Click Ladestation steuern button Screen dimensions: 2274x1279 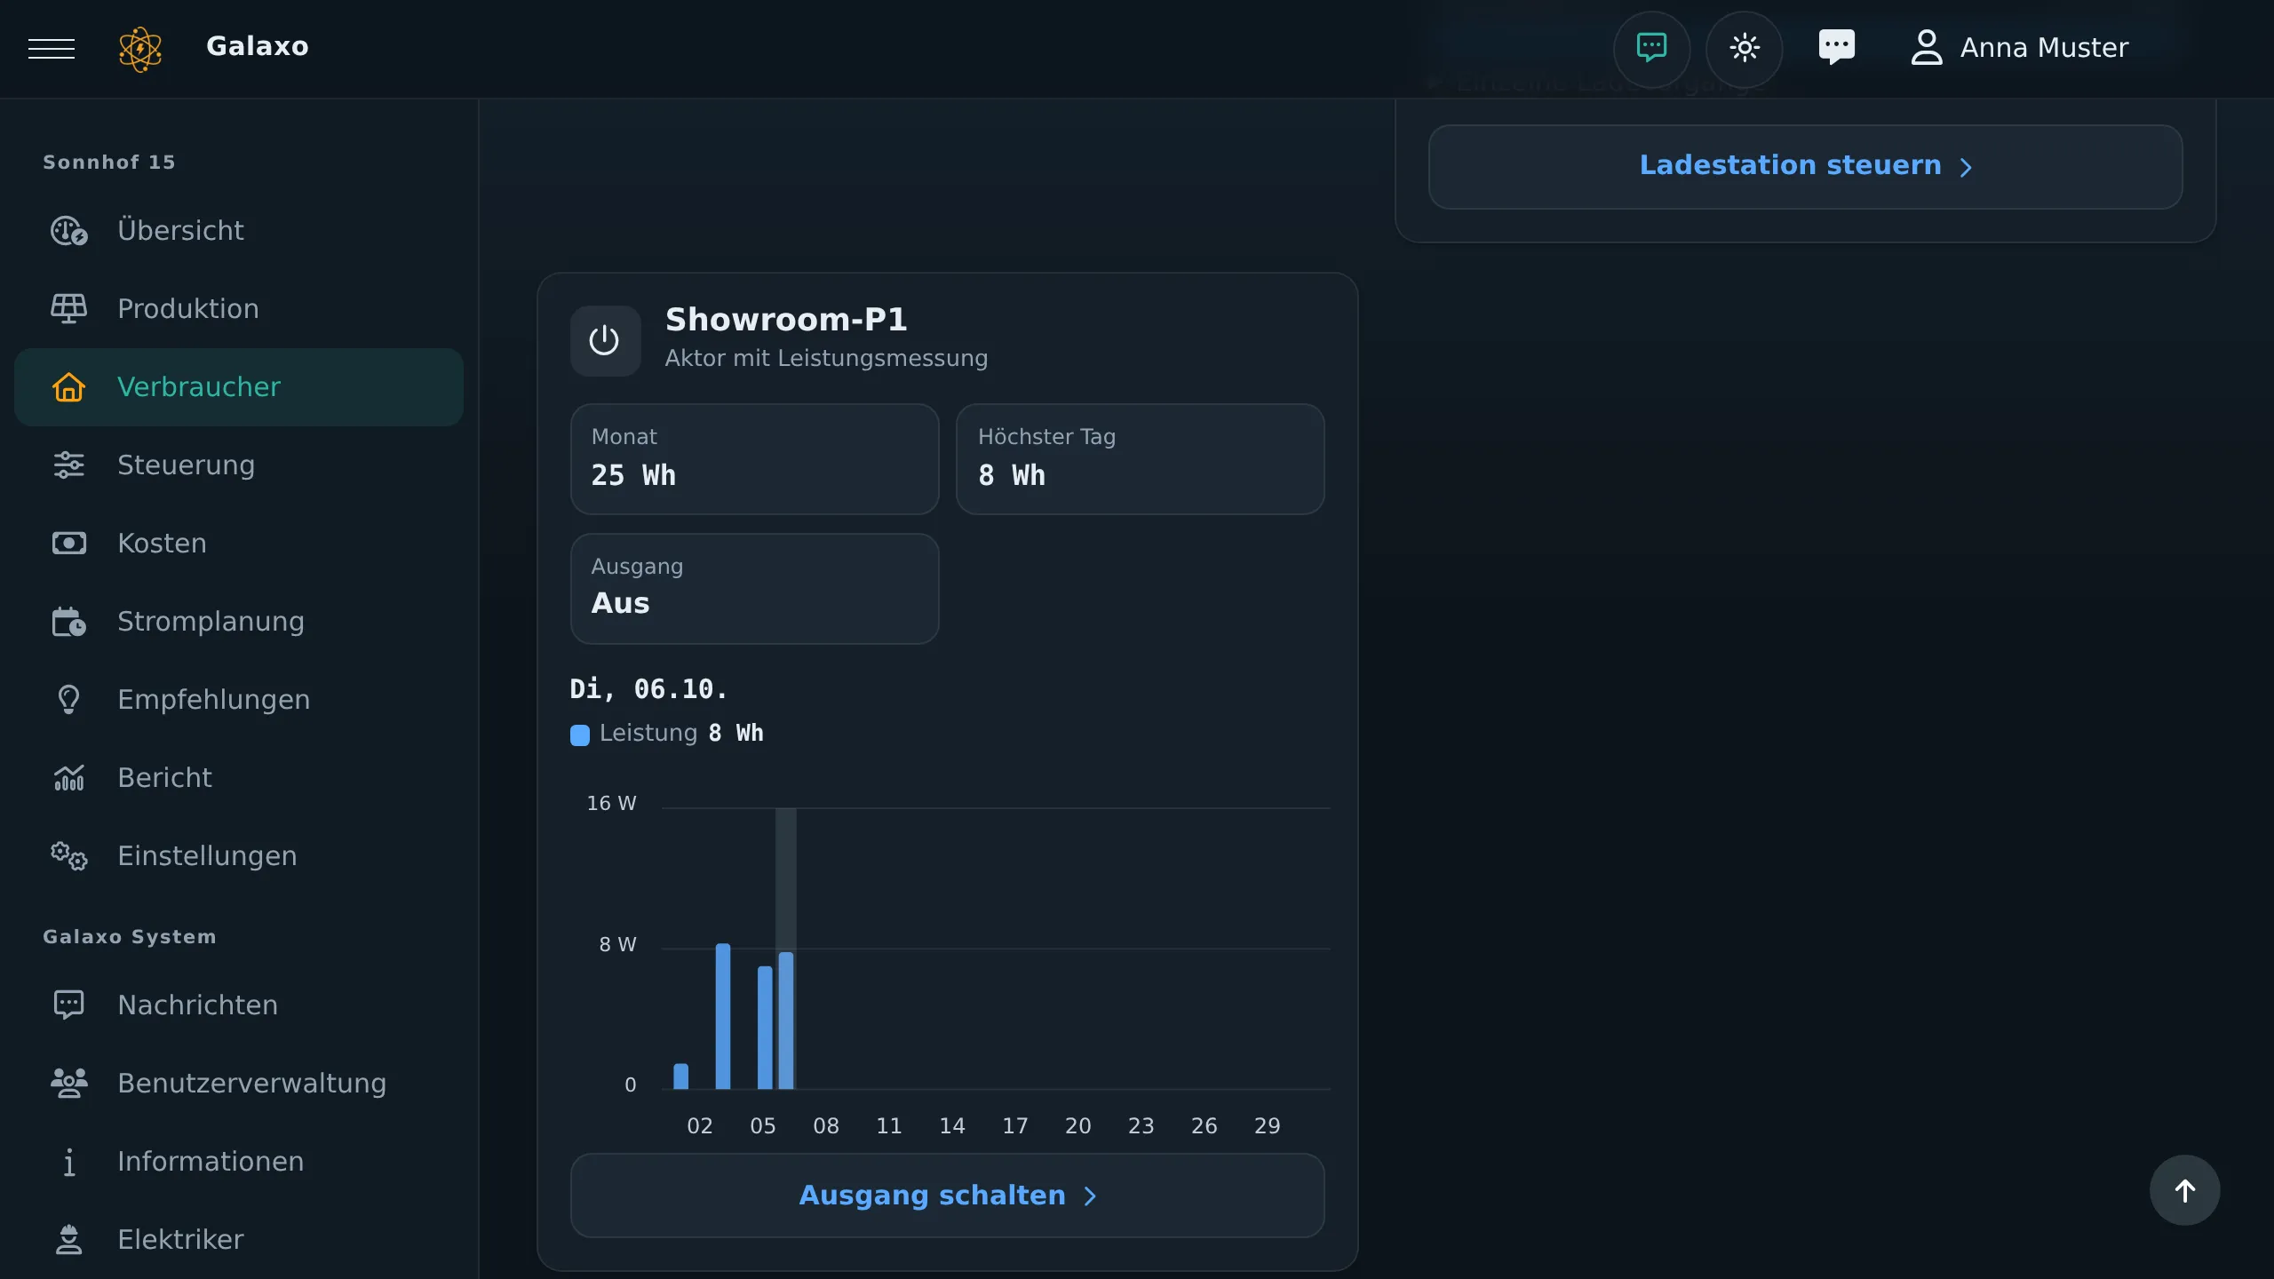1805,166
